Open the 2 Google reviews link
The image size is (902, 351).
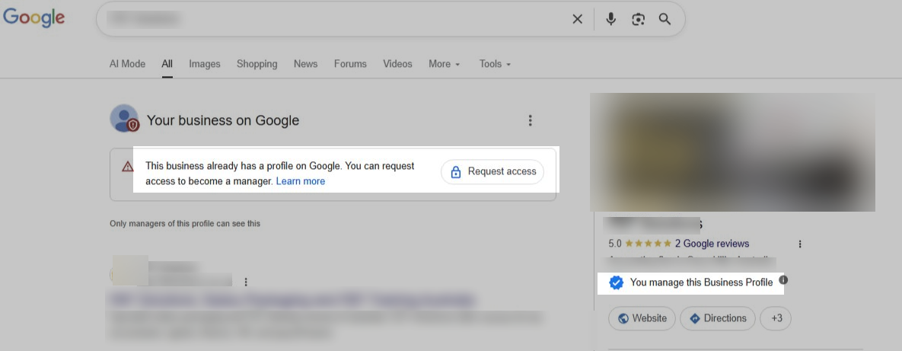[x=712, y=244]
